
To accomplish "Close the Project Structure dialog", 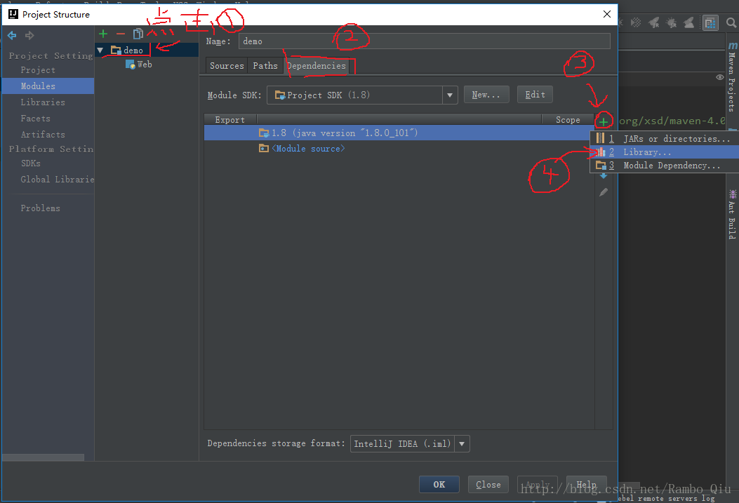I will point(607,14).
